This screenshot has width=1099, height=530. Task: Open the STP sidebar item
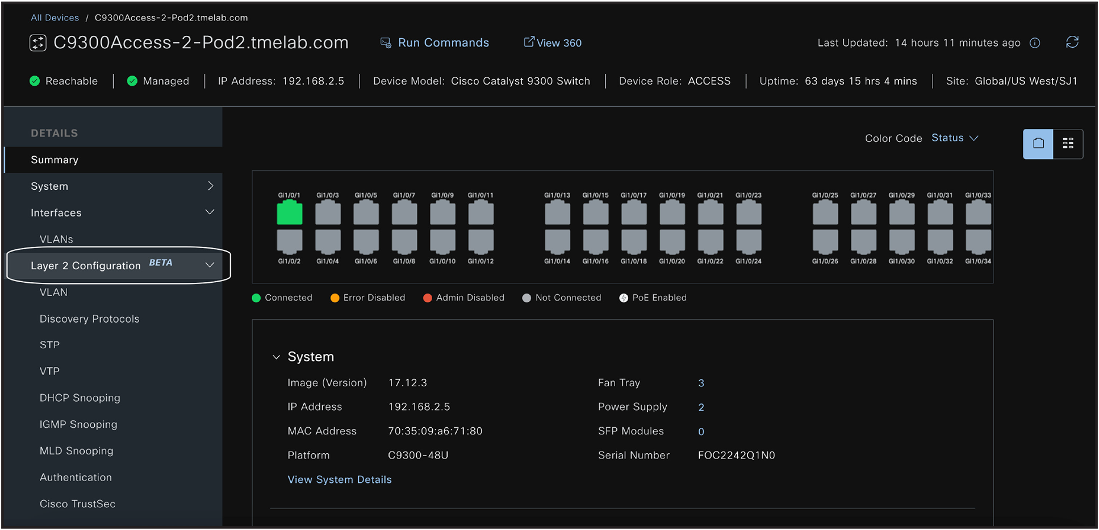pos(49,345)
